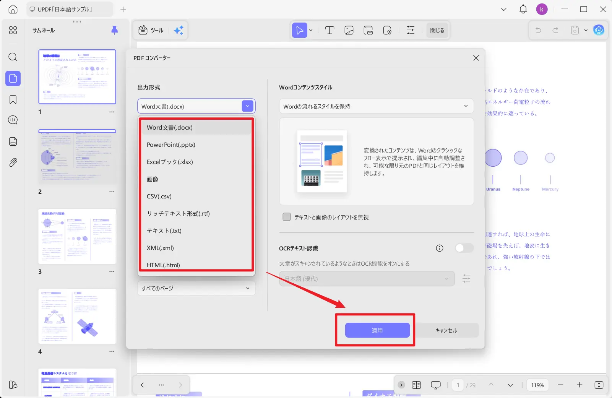Zoom out with minus icon

click(560, 385)
